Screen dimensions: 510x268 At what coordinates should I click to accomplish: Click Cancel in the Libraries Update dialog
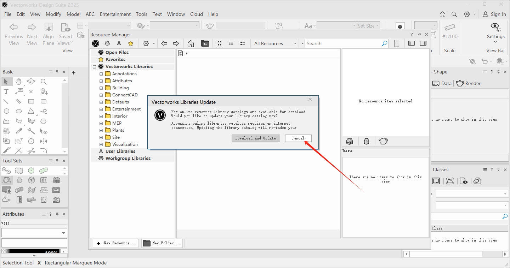tap(298, 138)
